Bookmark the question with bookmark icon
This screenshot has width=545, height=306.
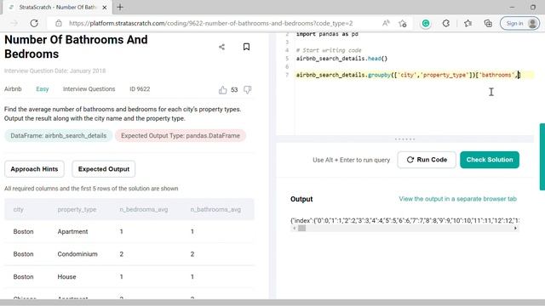[x=246, y=47]
